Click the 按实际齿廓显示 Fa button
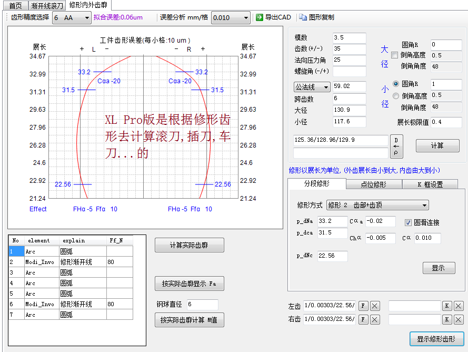This screenshot has height=352, width=468. point(189,283)
